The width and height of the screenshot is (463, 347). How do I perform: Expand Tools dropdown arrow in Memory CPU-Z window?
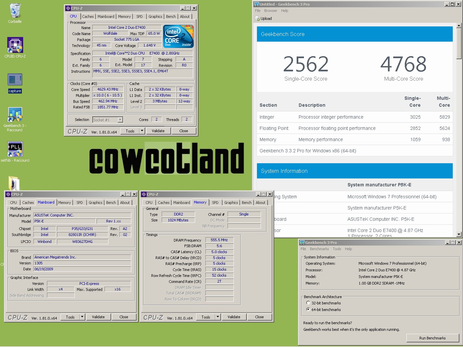tap(218, 317)
